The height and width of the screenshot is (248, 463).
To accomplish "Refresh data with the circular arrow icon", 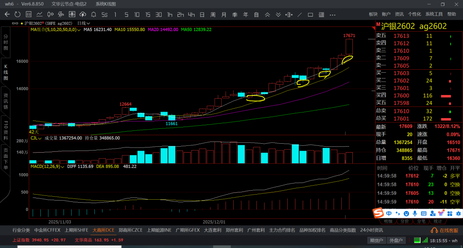I will pos(18,14).
